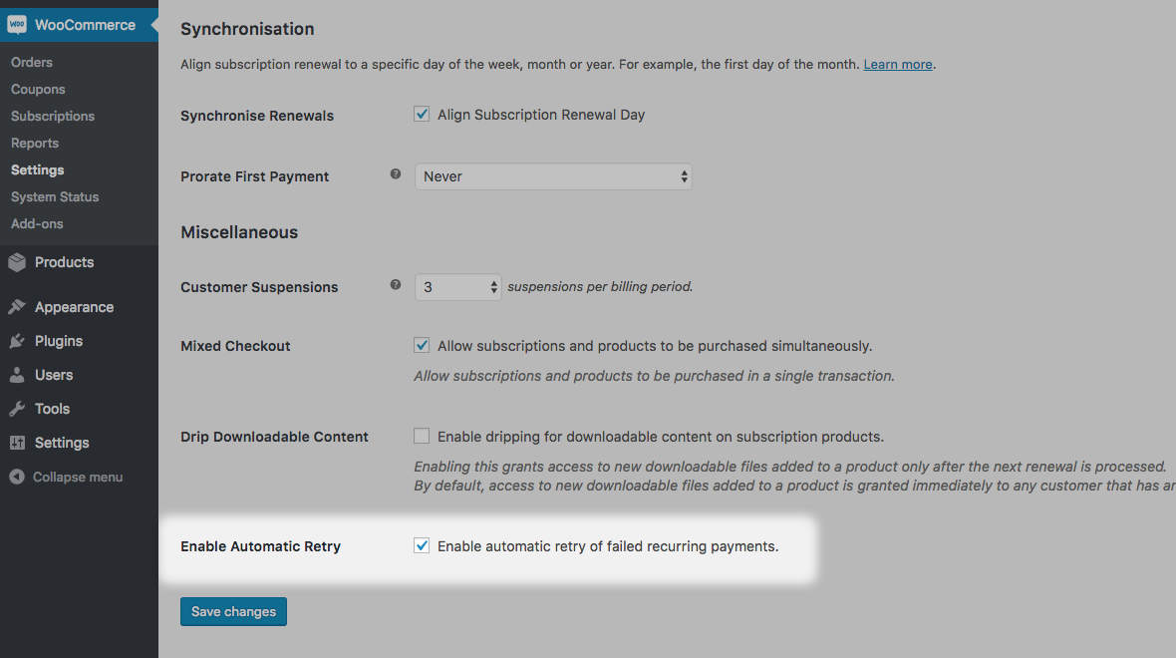Click help icon next to Customer Suspensions
The height and width of the screenshot is (658, 1176).
[x=396, y=285]
